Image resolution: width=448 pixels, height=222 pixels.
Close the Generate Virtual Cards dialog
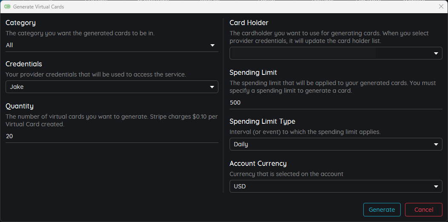[x=441, y=6]
